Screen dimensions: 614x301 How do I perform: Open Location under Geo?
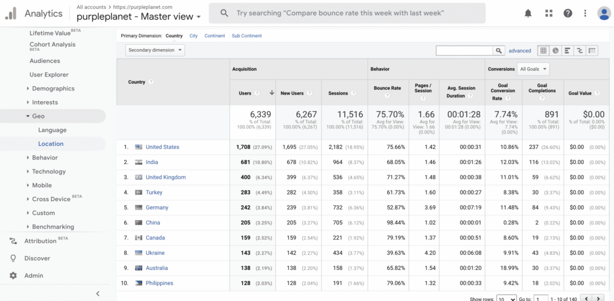pyautogui.click(x=50, y=144)
